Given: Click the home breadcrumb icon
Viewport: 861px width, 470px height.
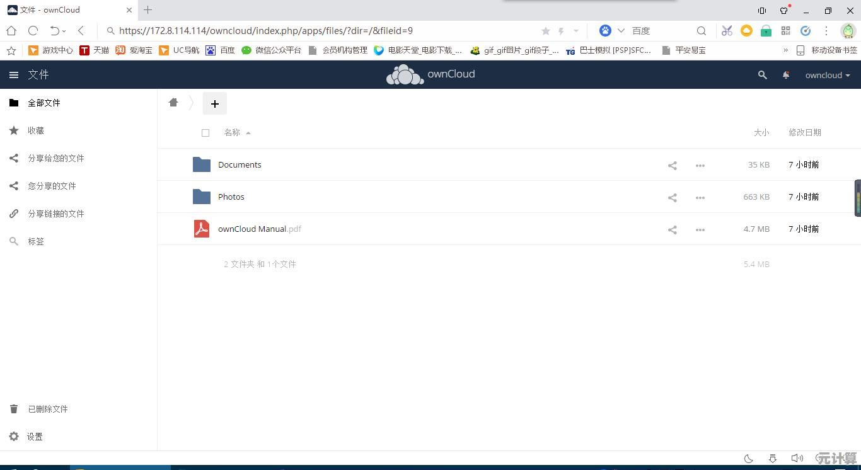Looking at the screenshot, I should click(173, 102).
